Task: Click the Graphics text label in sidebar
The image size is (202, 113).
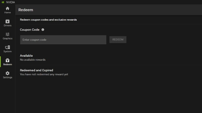Action: click(8, 39)
